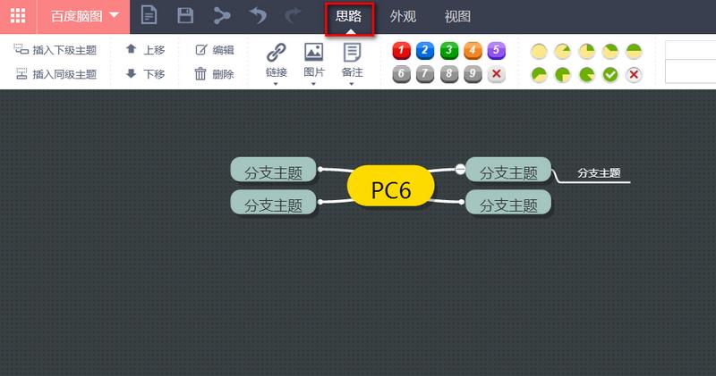Set priority 5 purple icon
716x376 pixels.
click(497, 51)
